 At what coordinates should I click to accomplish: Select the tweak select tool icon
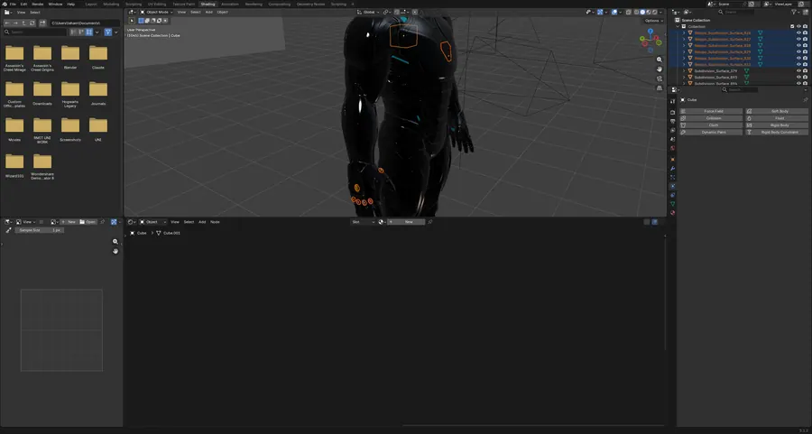132,21
